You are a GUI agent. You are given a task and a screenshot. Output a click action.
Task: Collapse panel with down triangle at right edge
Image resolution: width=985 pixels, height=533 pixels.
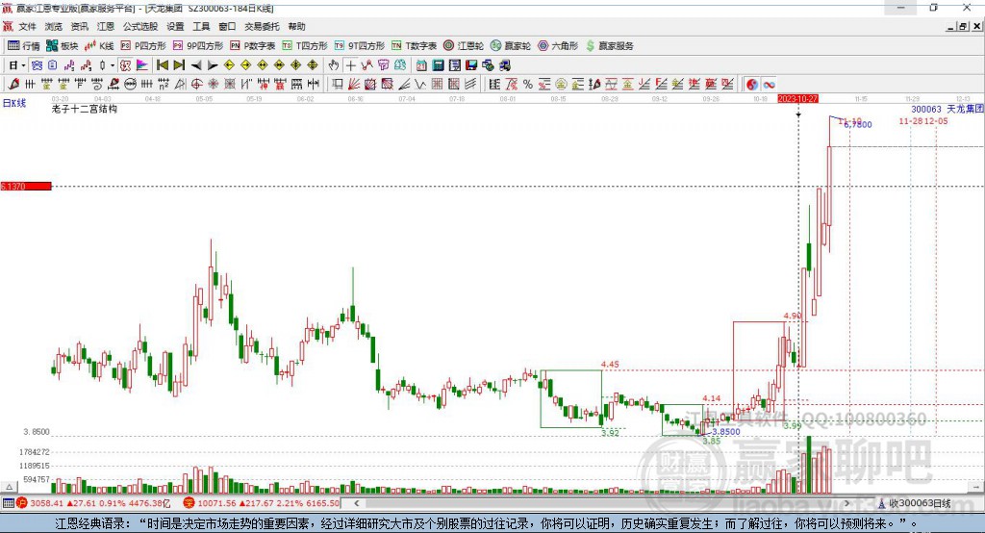tap(975, 487)
